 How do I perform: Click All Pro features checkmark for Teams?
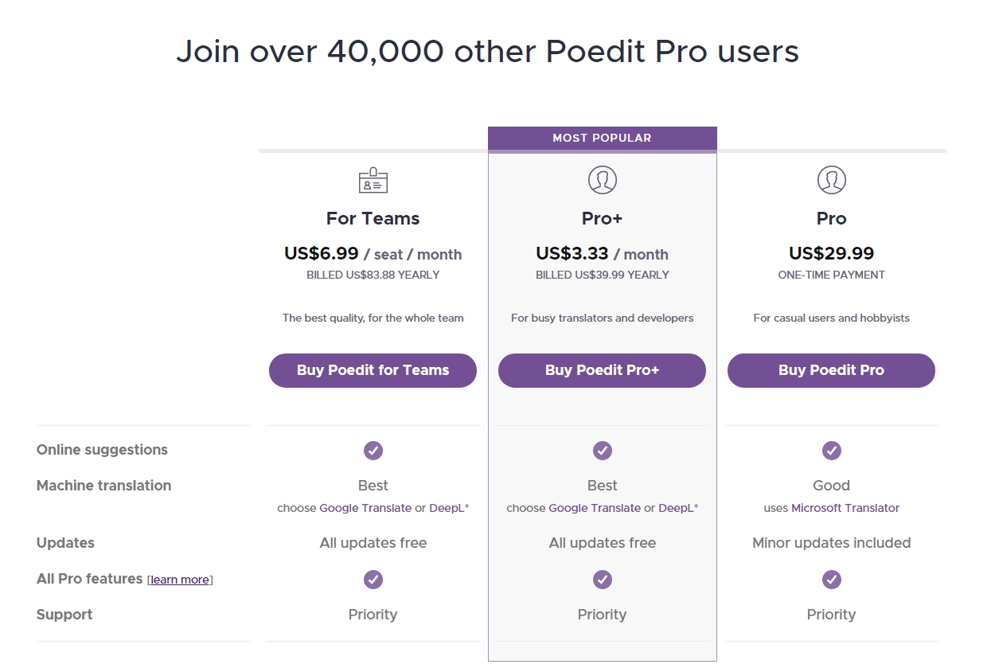pyautogui.click(x=373, y=580)
